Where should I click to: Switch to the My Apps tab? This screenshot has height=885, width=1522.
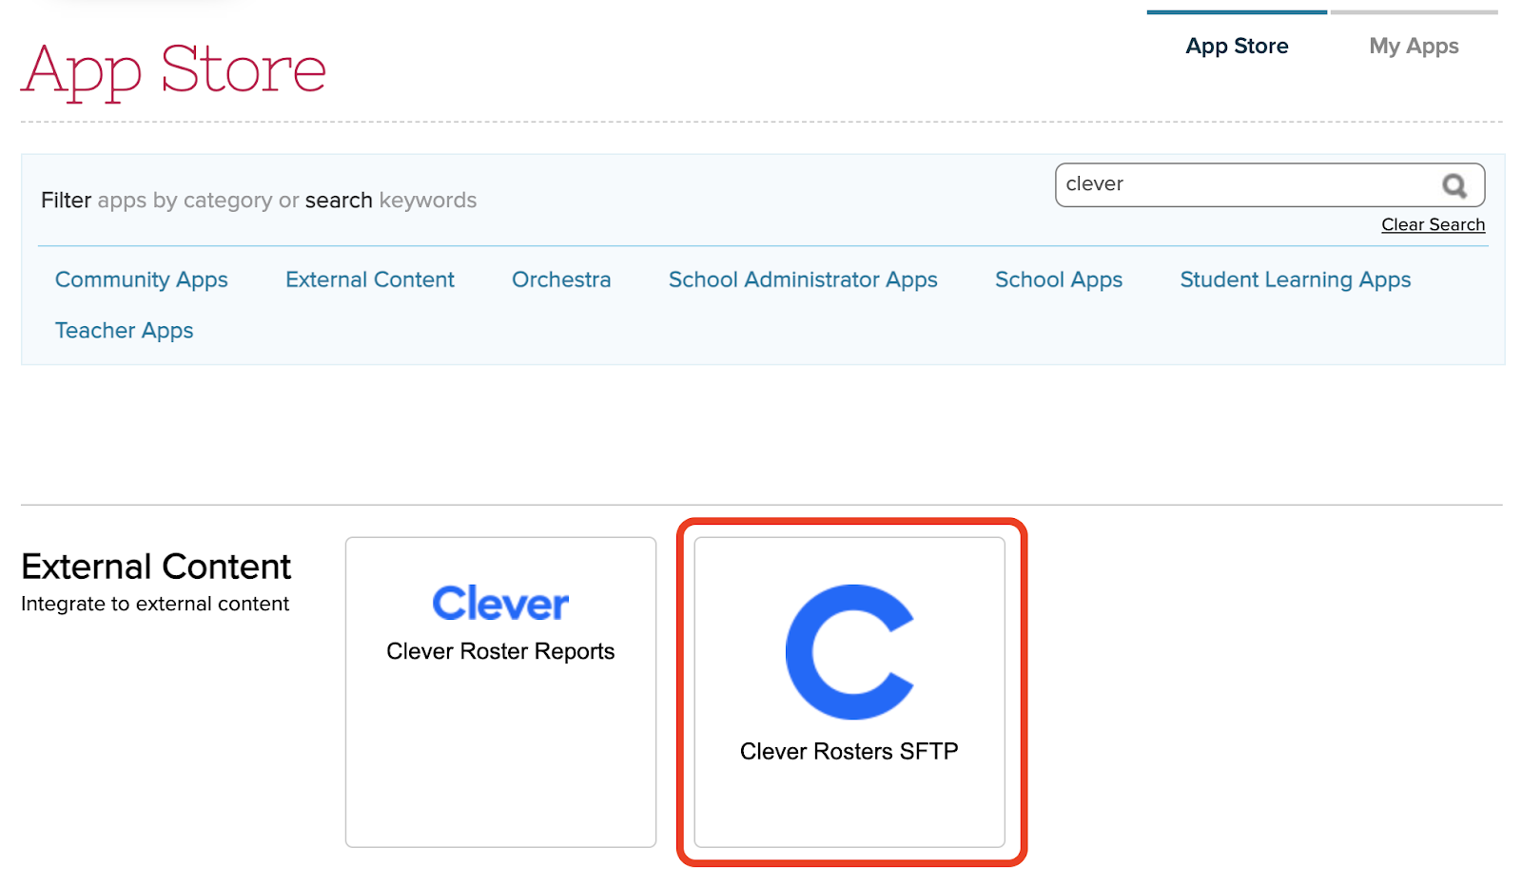coord(1414,46)
